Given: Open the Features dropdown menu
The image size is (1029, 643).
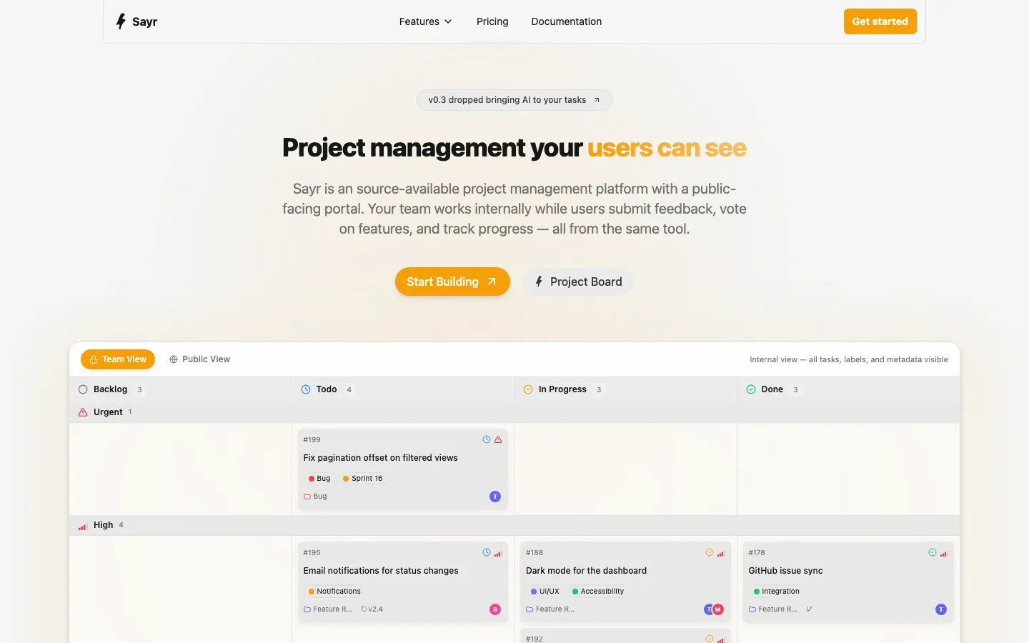Looking at the screenshot, I should pos(425,21).
